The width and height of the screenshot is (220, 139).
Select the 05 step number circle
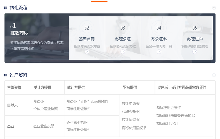click(x=195, y=28)
